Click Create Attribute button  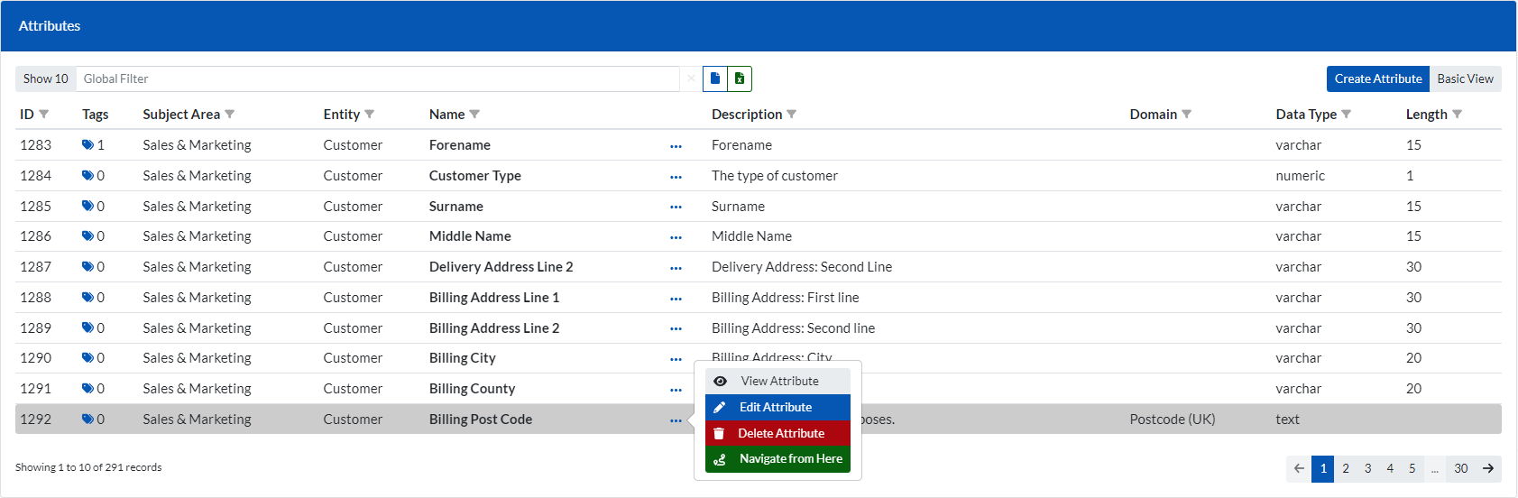coord(1377,78)
